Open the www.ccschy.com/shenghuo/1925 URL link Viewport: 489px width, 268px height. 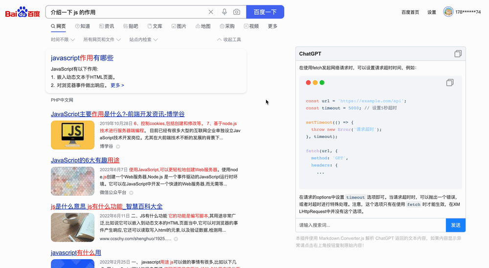pyautogui.click(x=135, y=239)
